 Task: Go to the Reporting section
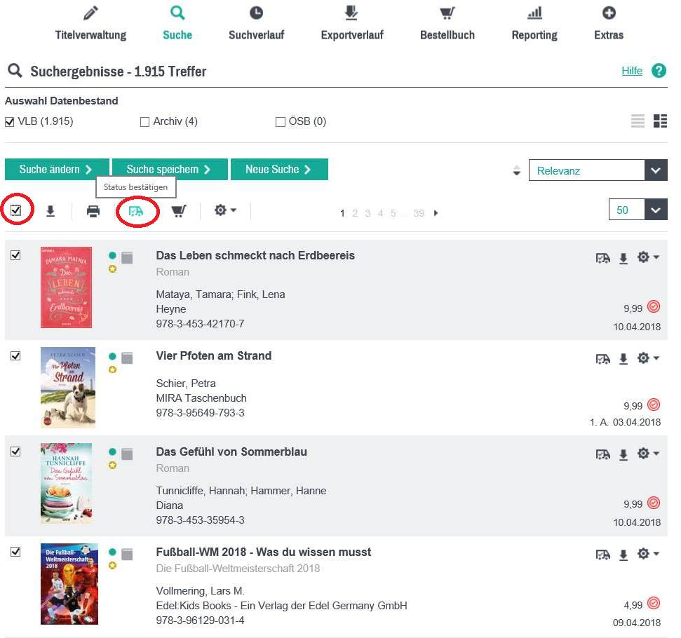tap(534, 23)
